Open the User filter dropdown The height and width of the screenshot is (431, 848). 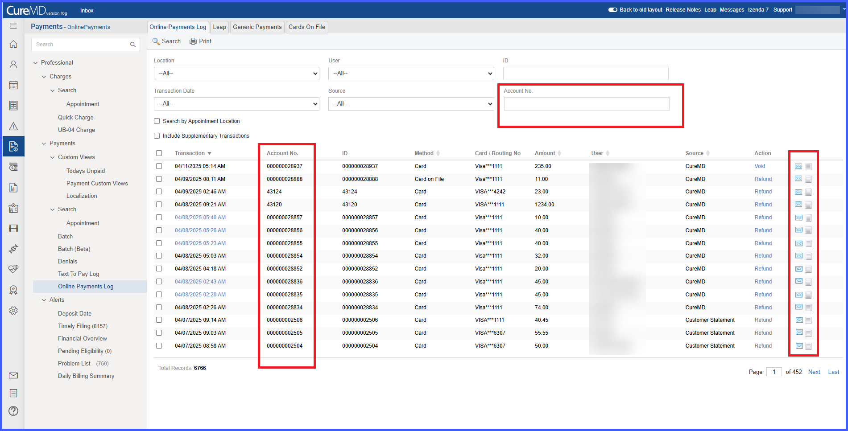tap(411, 74)
